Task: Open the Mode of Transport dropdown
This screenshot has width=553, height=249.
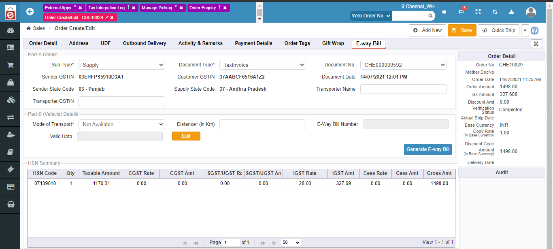Action: 121,124
